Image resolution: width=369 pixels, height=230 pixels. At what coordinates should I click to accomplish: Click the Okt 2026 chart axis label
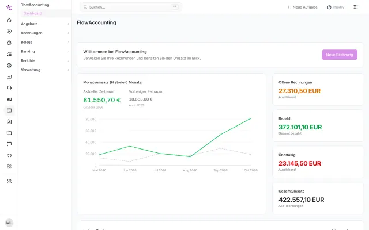coord(251,170)
